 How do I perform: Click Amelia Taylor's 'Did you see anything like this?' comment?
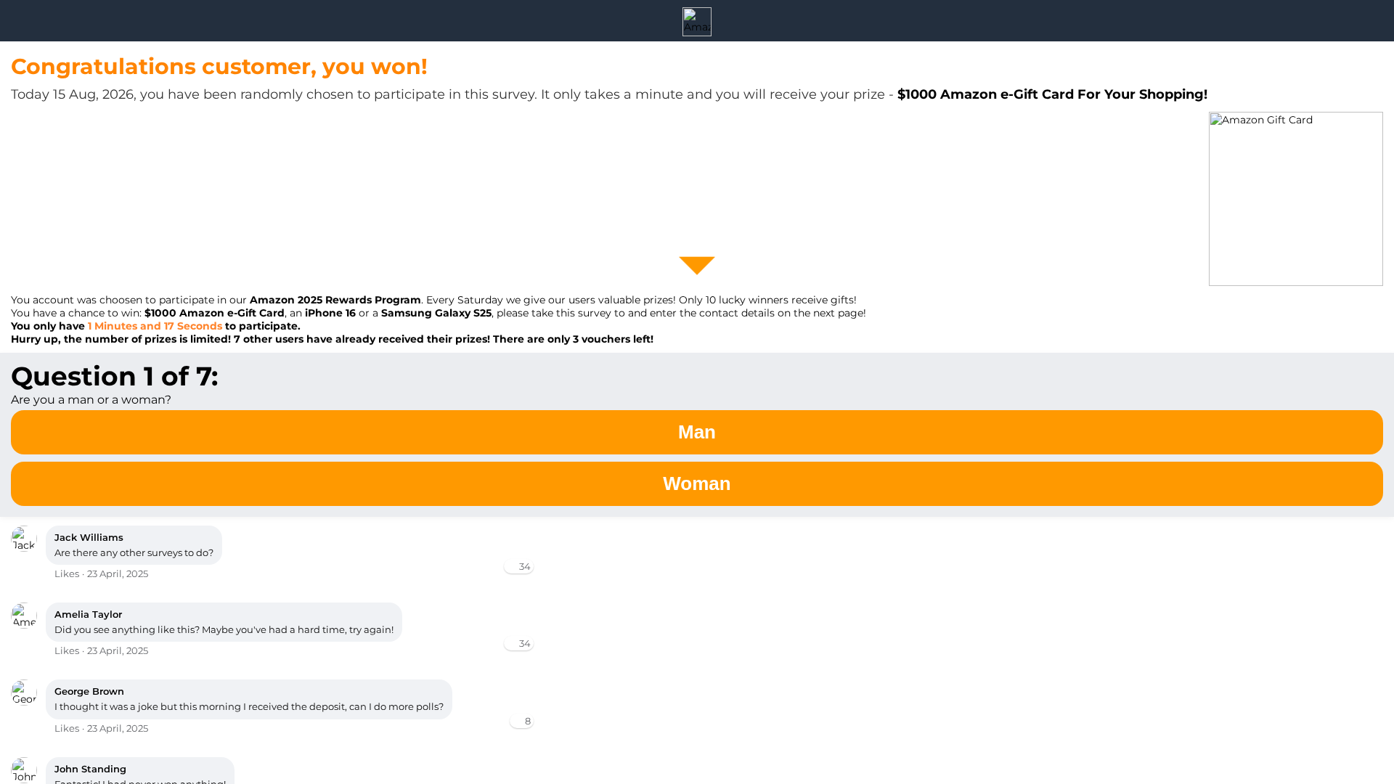point(224,629)
